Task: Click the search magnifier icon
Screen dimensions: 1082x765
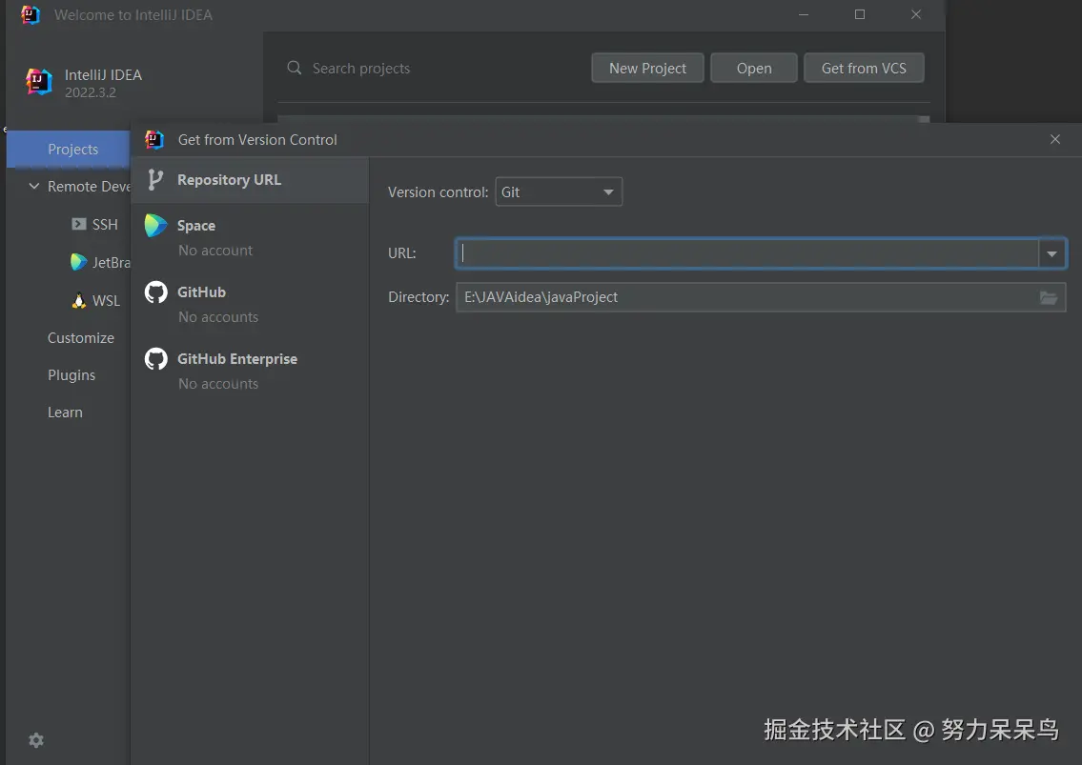Action: click(x=295, y=68)
